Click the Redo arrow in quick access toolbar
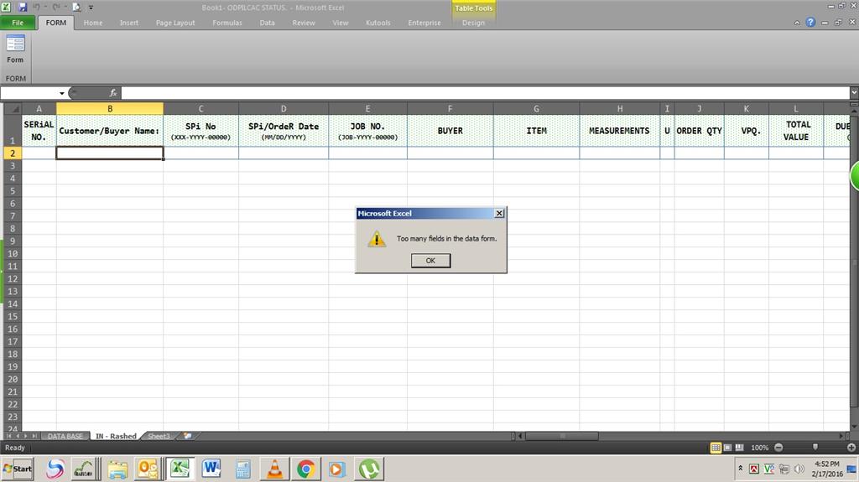859x482 pixels. click(x=56, y=7)
